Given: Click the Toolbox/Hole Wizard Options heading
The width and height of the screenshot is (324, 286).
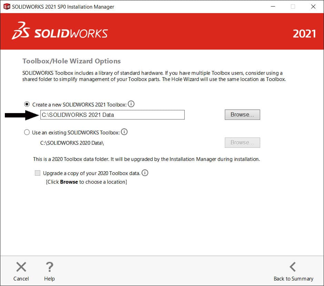Looking at the screenshot, I should [71, 61].
